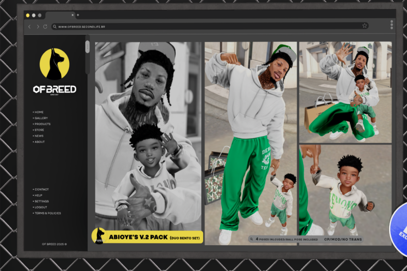Click the '4 poses included' info bar
This screenshot has width=407, height=271.
(306, 239)
